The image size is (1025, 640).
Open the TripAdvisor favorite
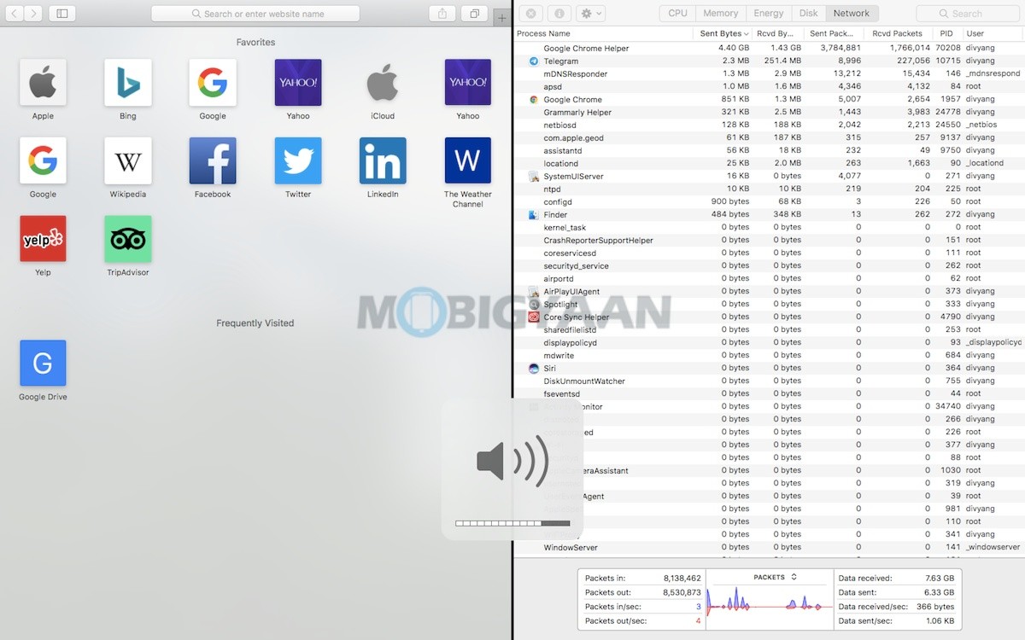[126, 239]
